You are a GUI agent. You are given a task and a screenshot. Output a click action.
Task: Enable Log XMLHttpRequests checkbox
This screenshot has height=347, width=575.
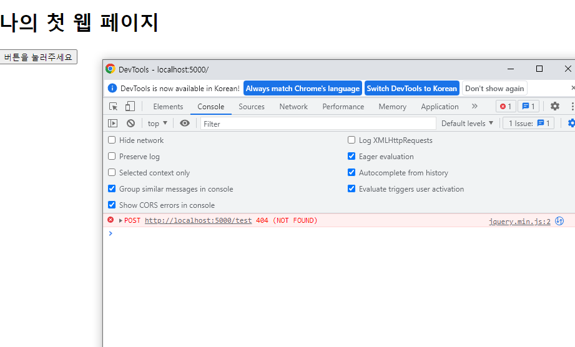coord(351,140)
